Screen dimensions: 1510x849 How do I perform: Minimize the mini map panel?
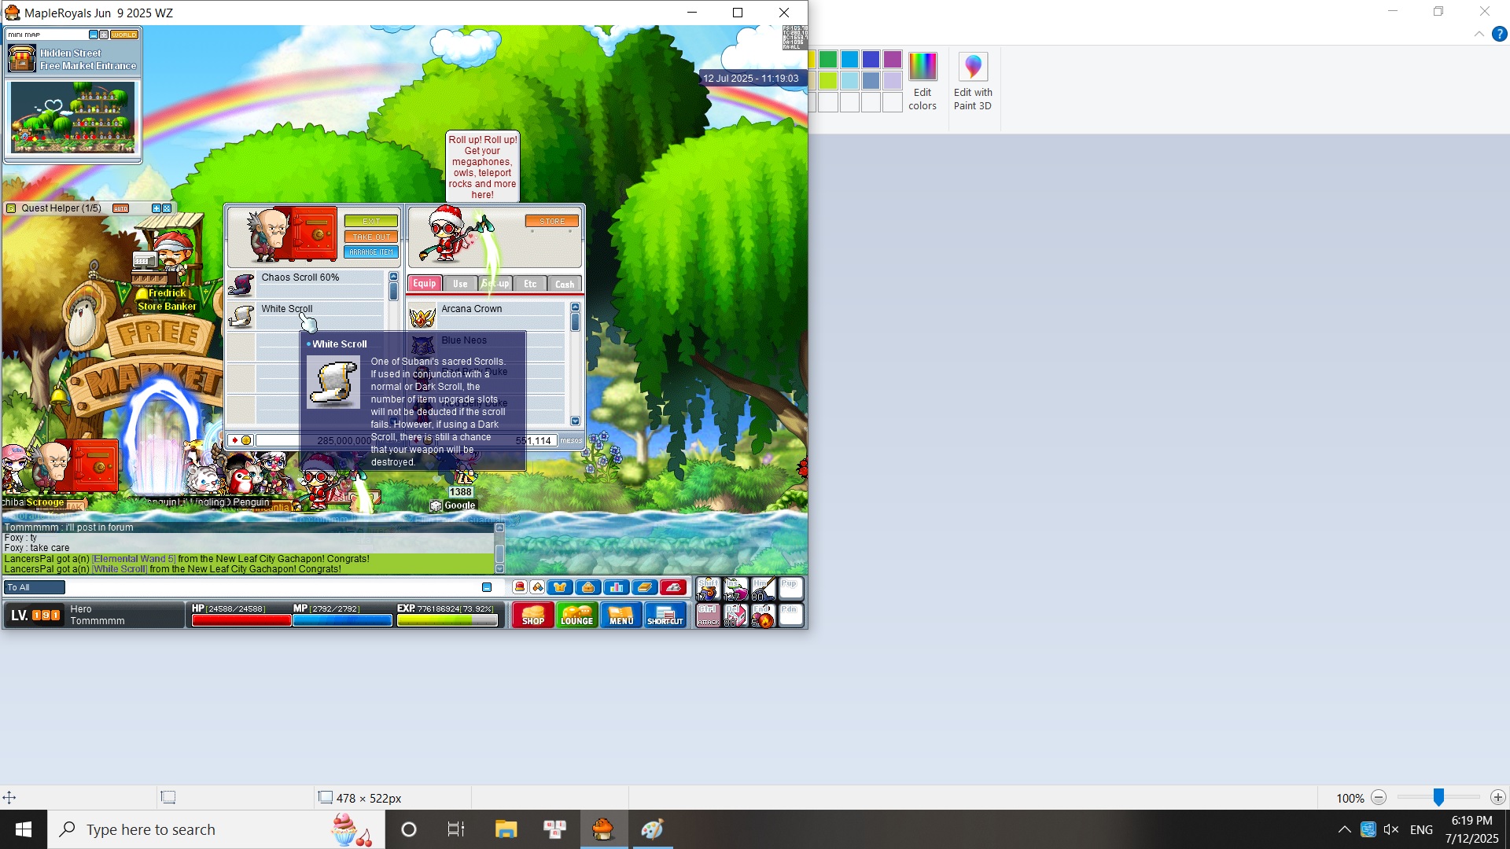coord(94,35)
